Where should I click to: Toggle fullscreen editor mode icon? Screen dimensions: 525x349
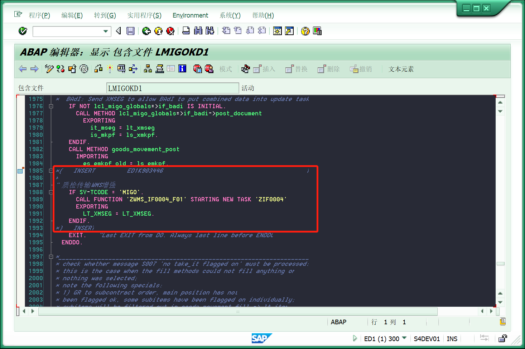[x=171, y=69]
